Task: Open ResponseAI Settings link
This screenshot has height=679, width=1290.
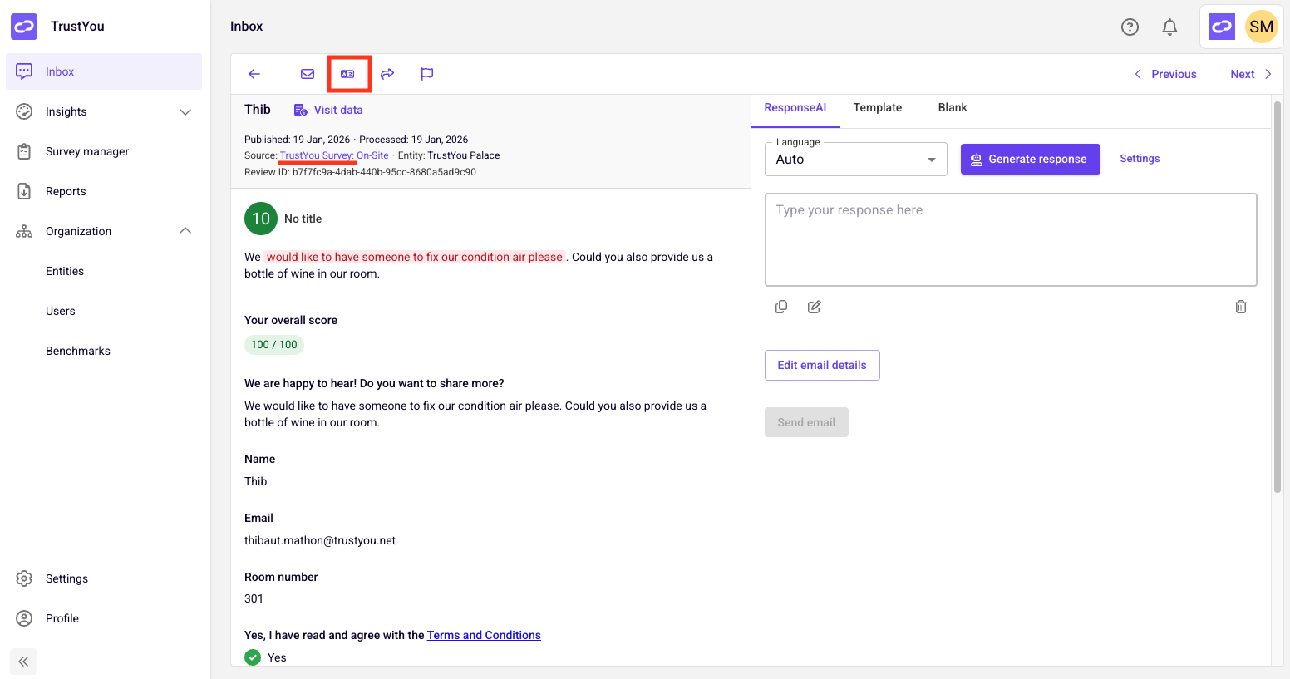Action: click(1140, 159)
